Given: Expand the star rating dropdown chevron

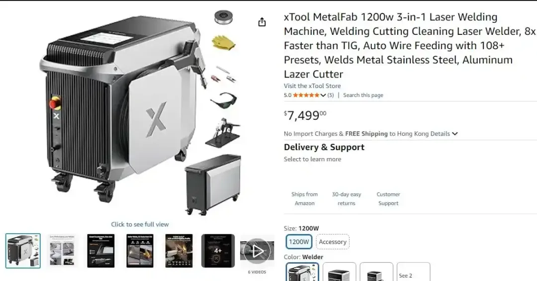Looking at the screenshot, I should (x=323, y=95).
